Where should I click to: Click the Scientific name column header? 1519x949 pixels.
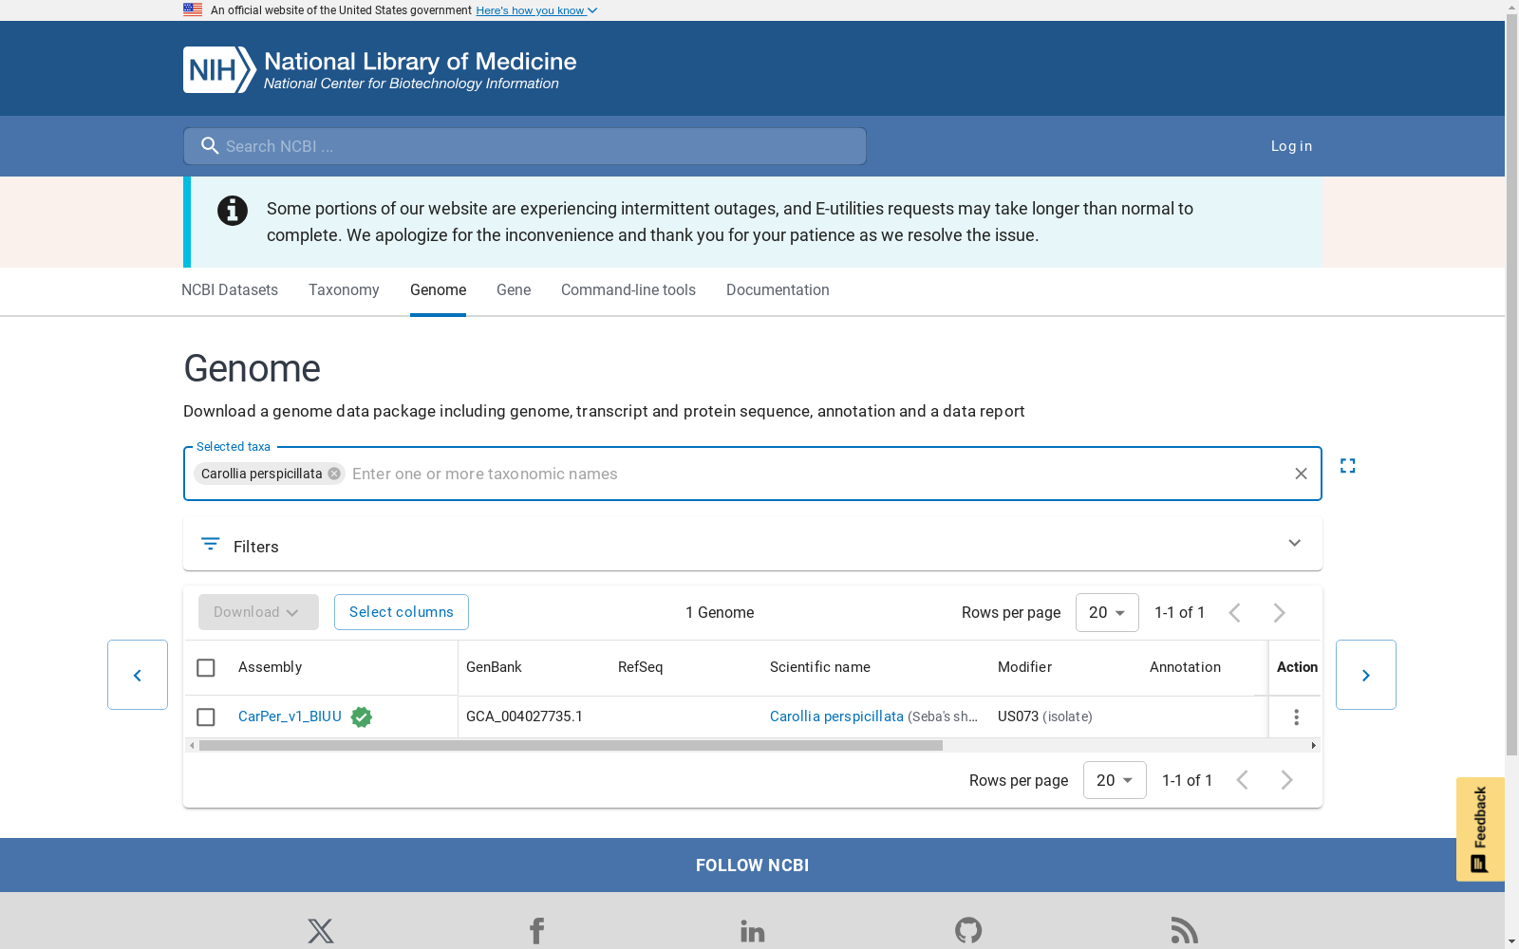click(x=819, y=667)
